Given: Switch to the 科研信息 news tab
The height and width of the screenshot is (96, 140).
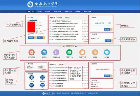Looking at the screenshot, I should (x=67, y=18).
